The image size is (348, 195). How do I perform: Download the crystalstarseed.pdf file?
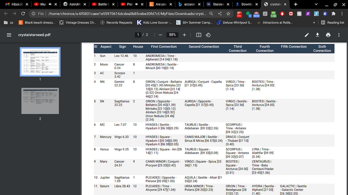click(317, 35)
